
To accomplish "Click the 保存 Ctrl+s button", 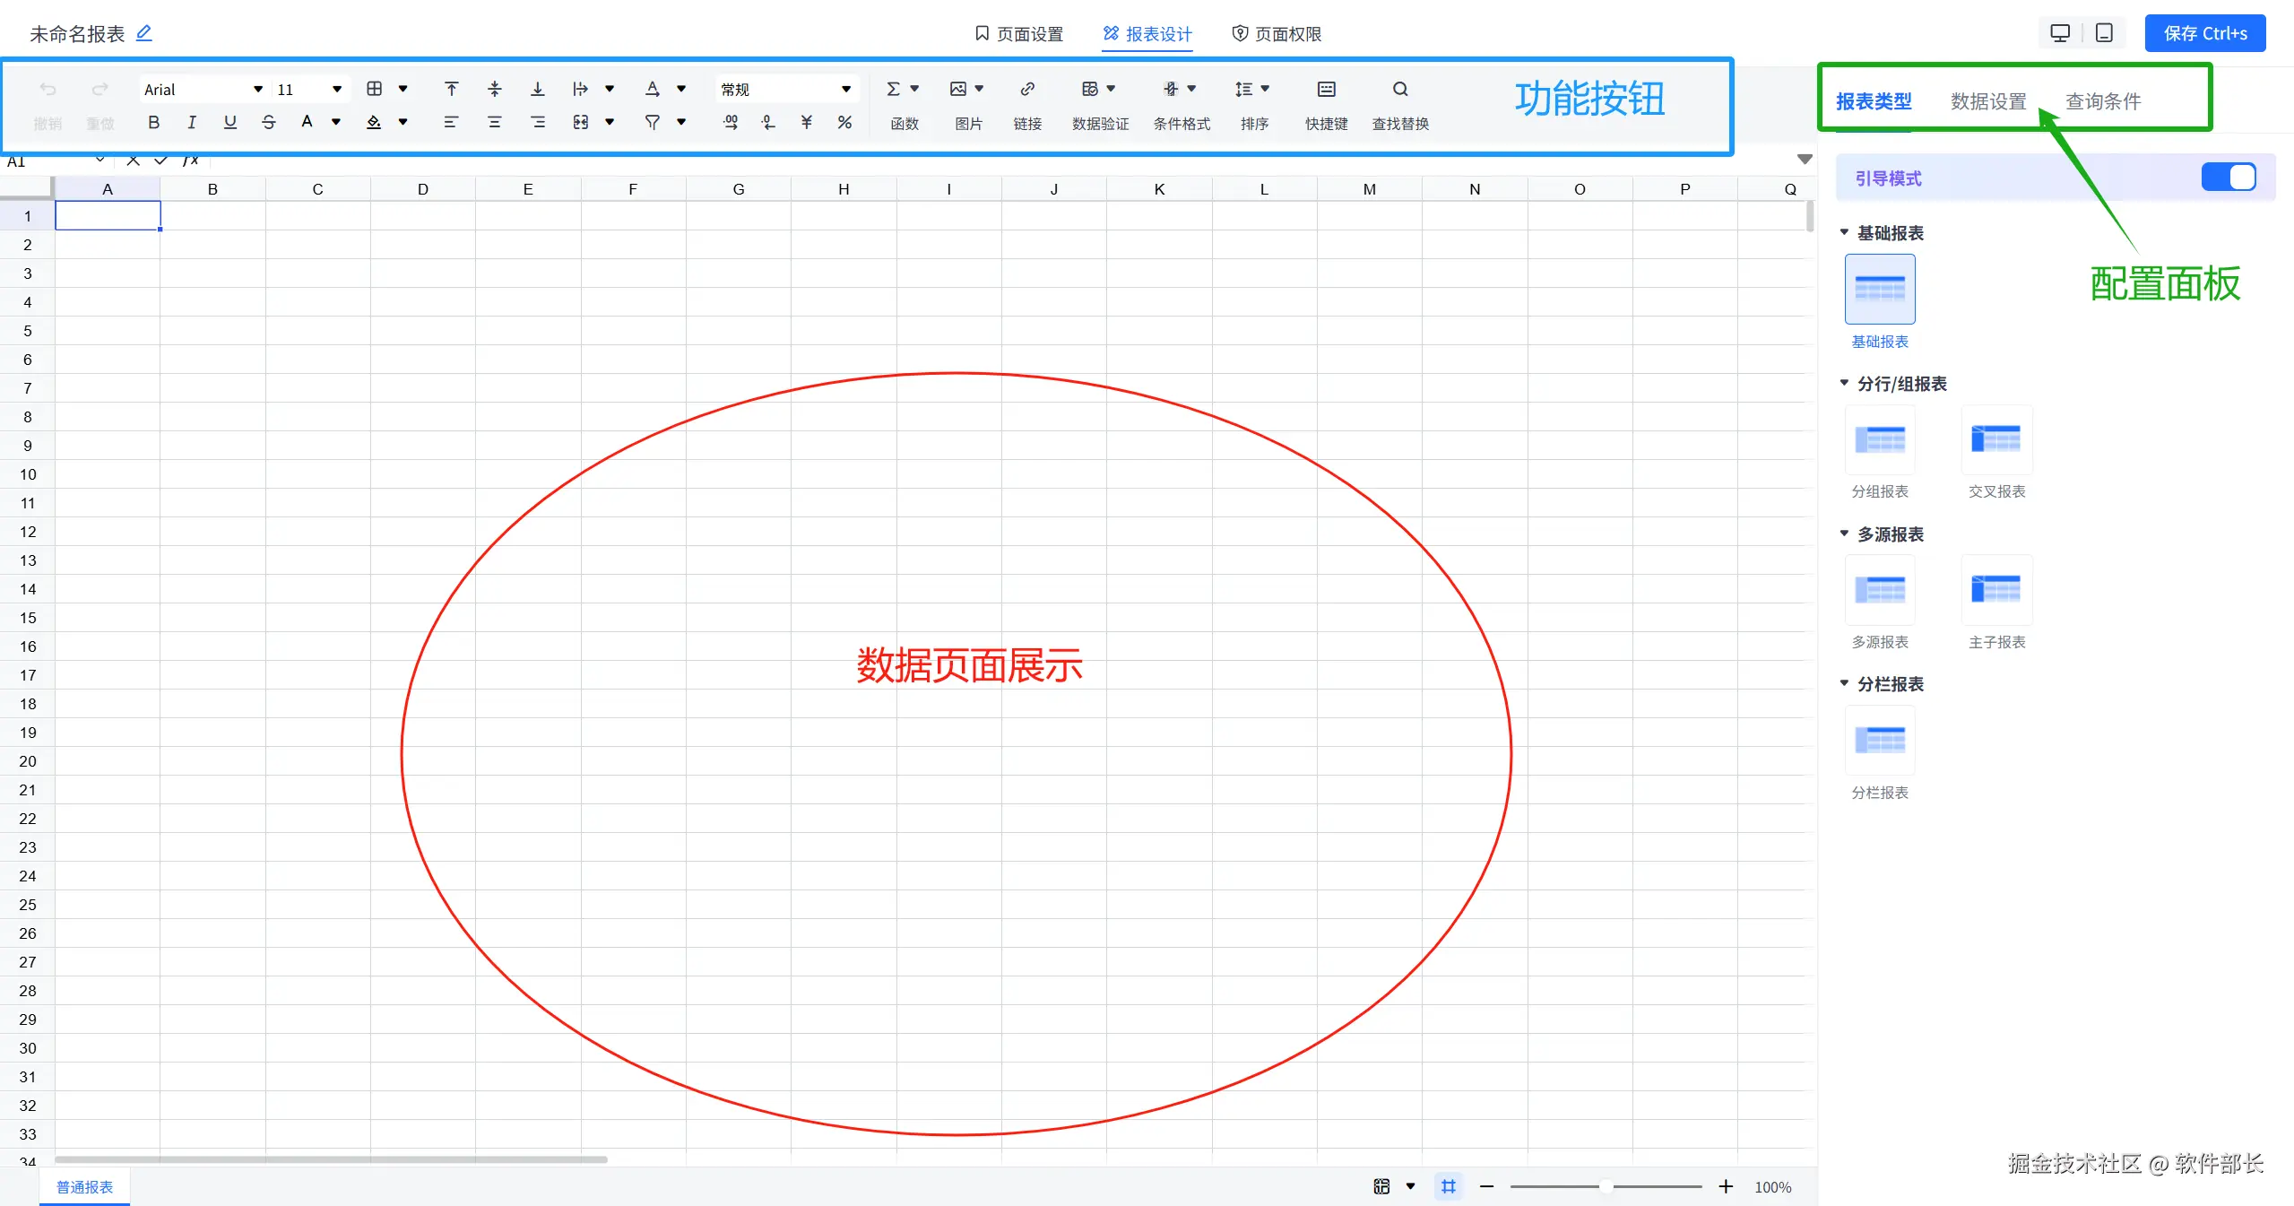I will click(2204, 33).
